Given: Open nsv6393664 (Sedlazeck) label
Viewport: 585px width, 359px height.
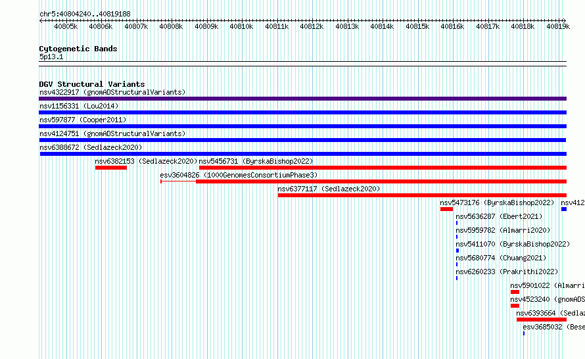Looking at the screenshot, I should [550, 313].
